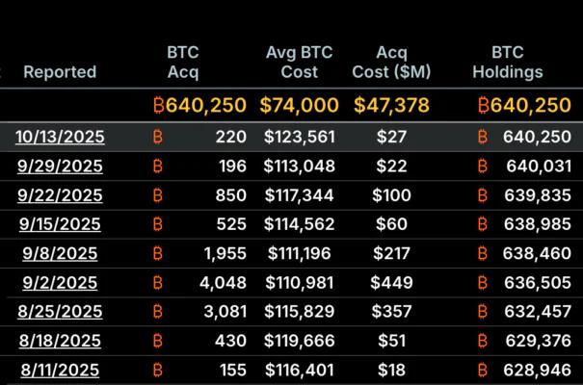This screenshot has height=385, width=583.
Task: Click the BTC Holdings column header
Action: coord(508,62)
